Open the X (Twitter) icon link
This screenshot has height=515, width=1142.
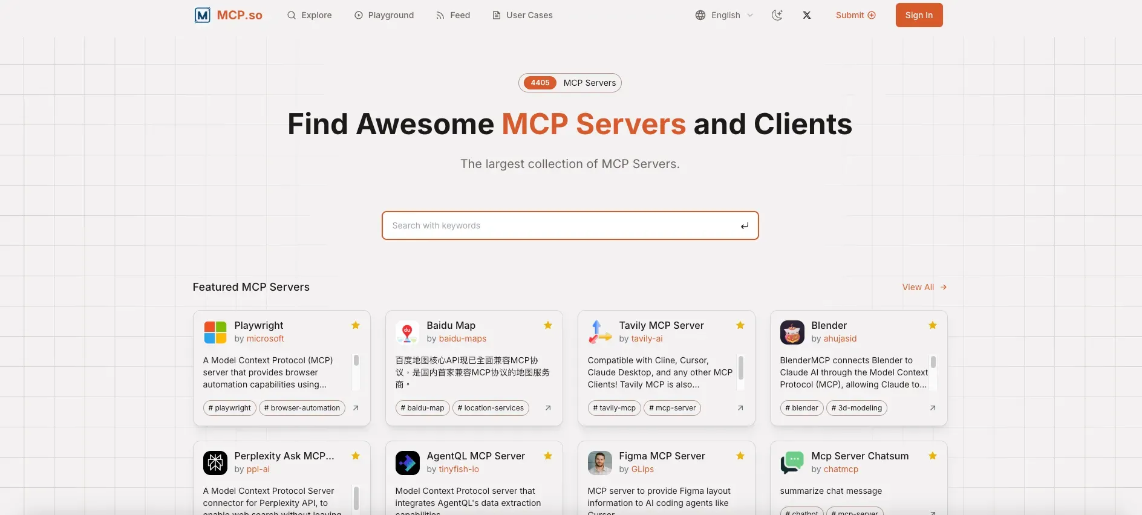click(x=807, y=15)
